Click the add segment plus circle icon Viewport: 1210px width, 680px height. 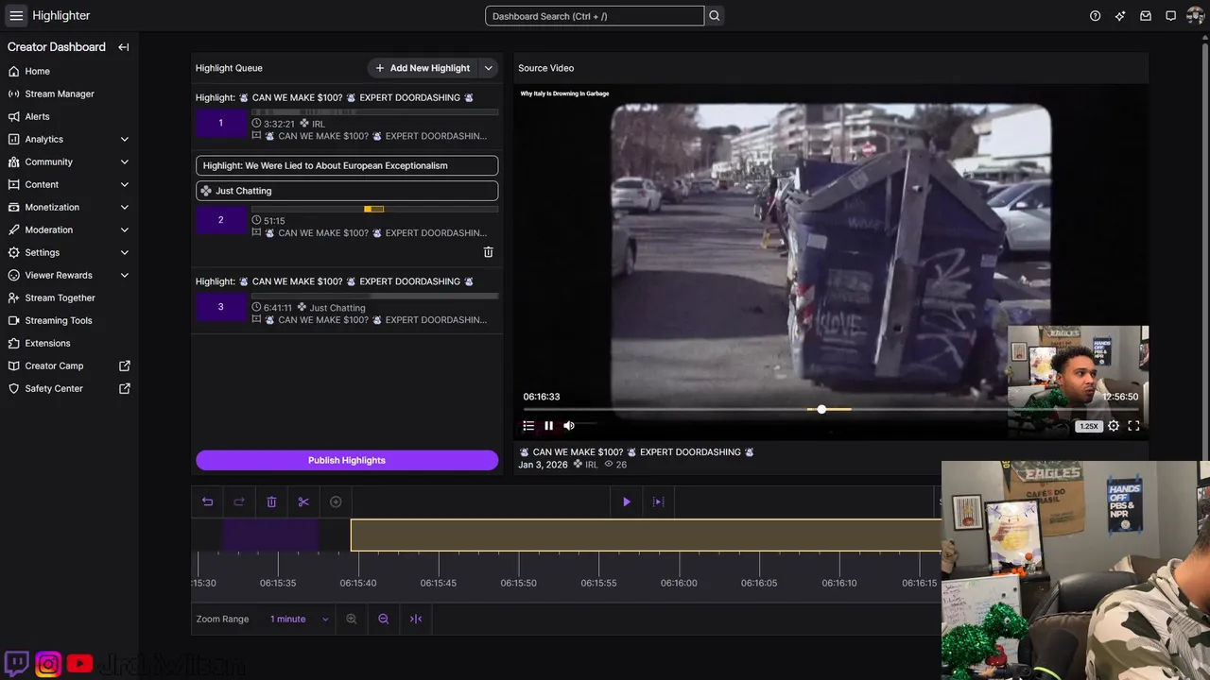click(336, 501)
